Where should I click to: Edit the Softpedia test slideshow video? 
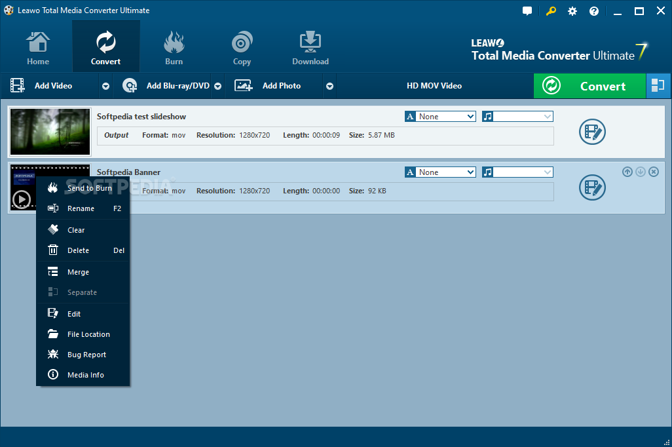(592, 132)
